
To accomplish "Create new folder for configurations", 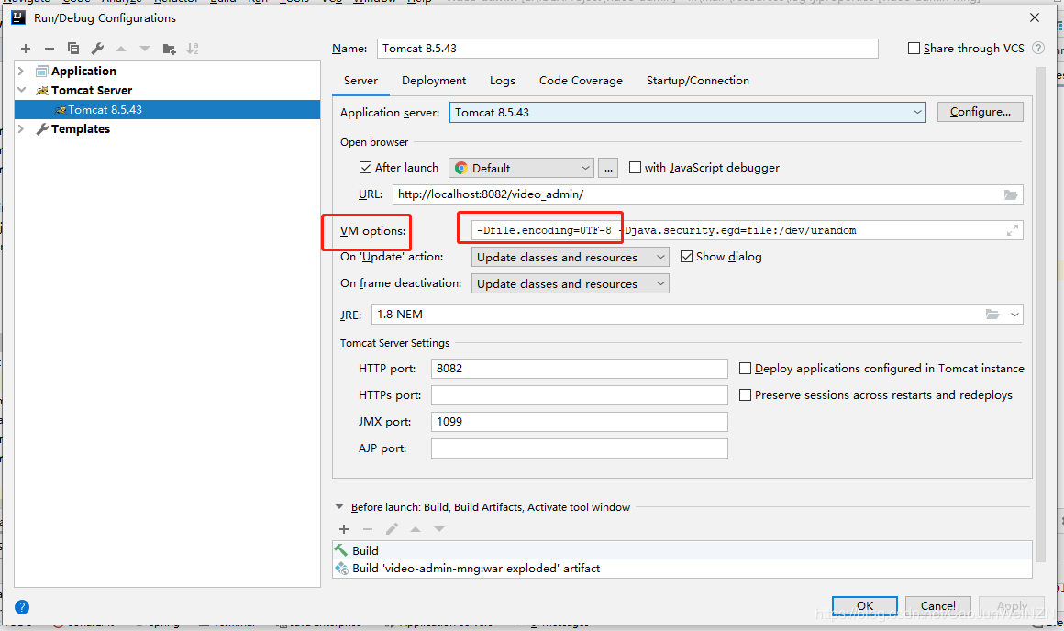I will (169, 49).
